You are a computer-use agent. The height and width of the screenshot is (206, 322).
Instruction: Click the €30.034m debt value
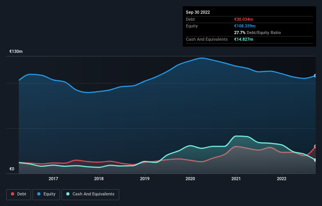click(244, 19)
